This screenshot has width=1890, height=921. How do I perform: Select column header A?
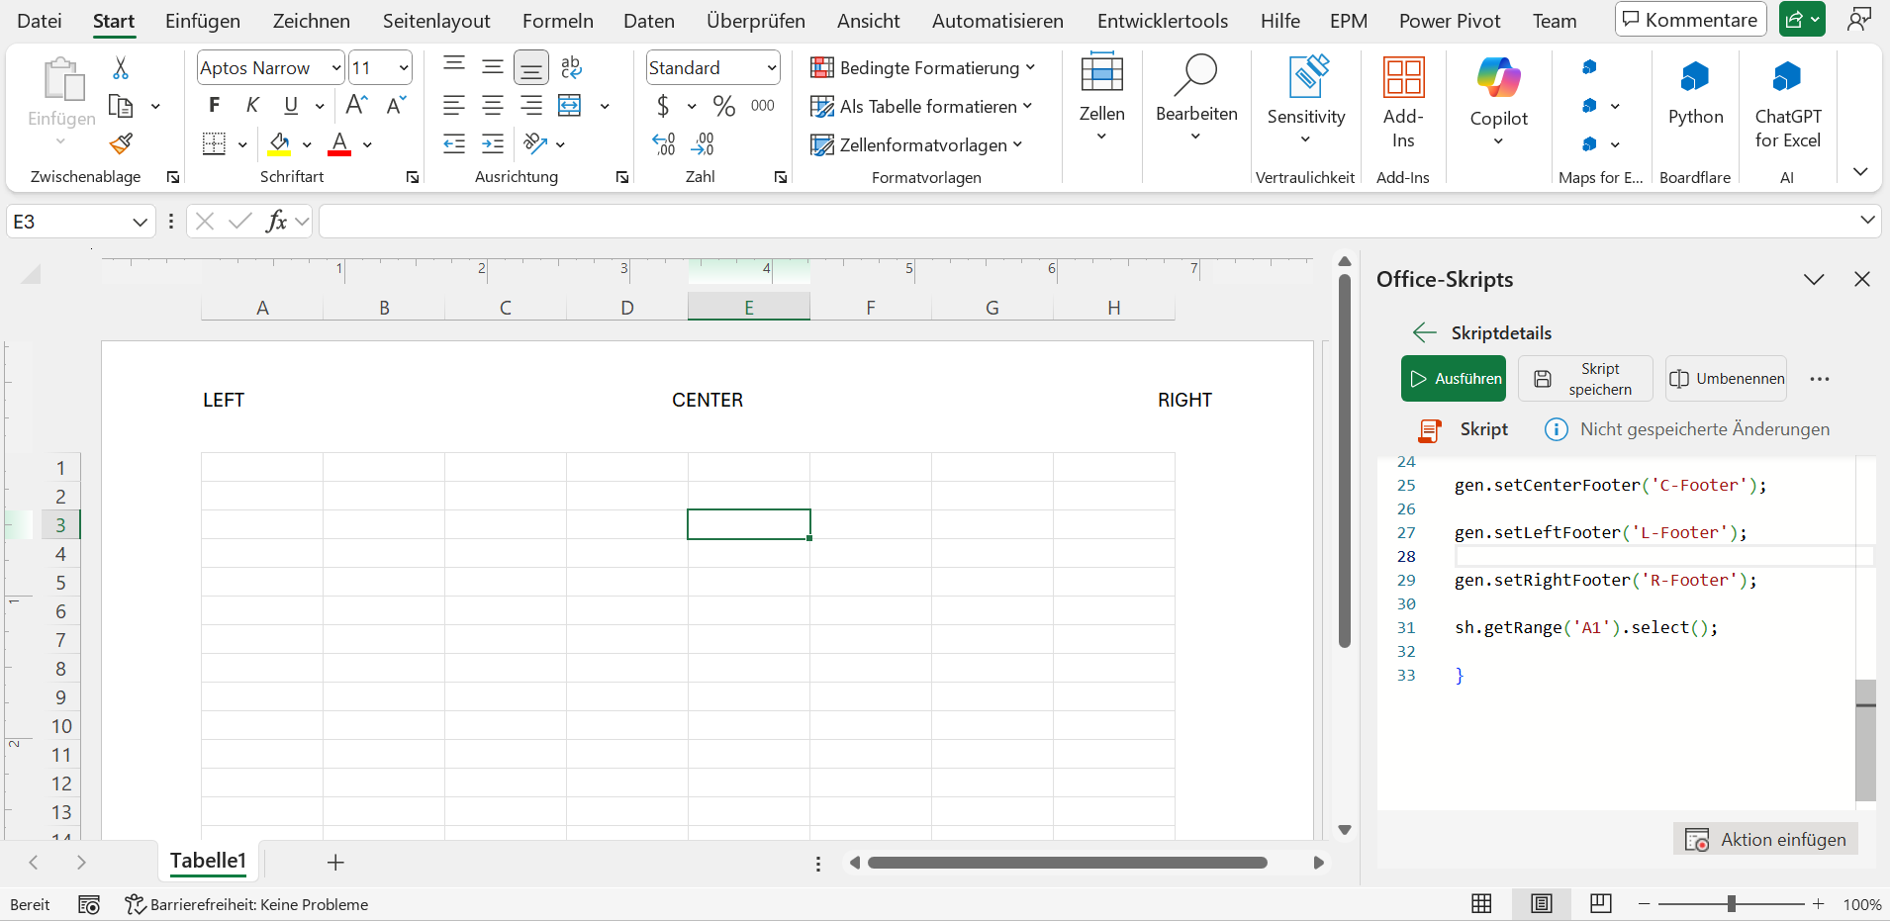point(262,308)
